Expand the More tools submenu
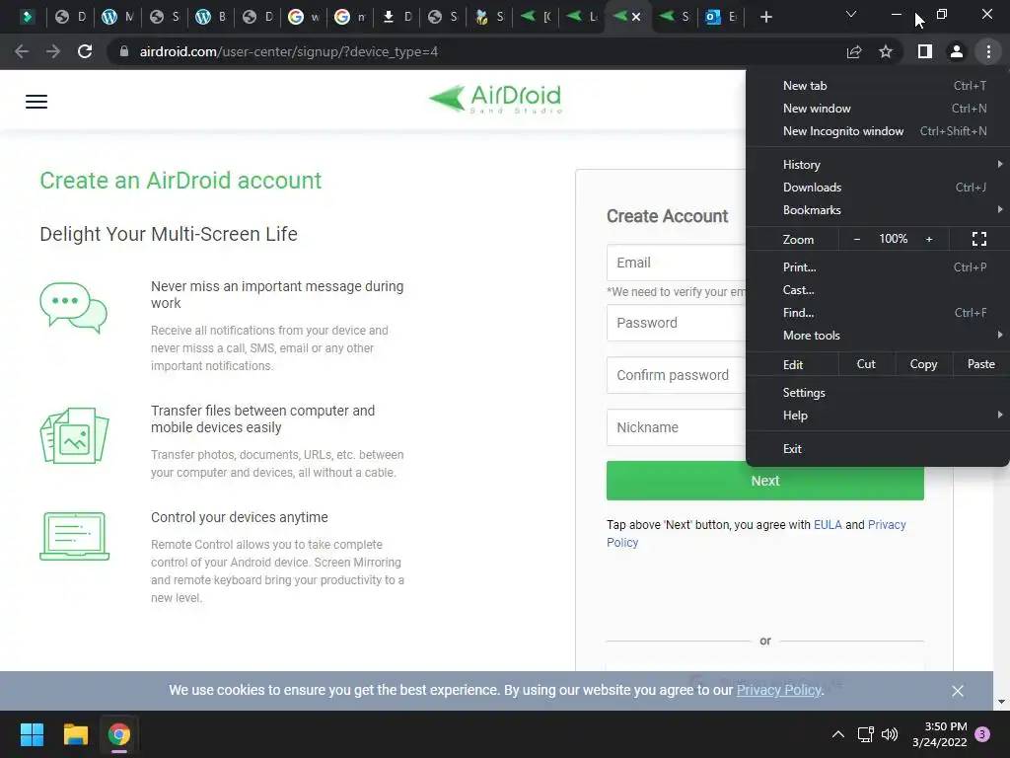Viewport: 1010px width, 758px height. pyautogui.click(x=877, y=336)
